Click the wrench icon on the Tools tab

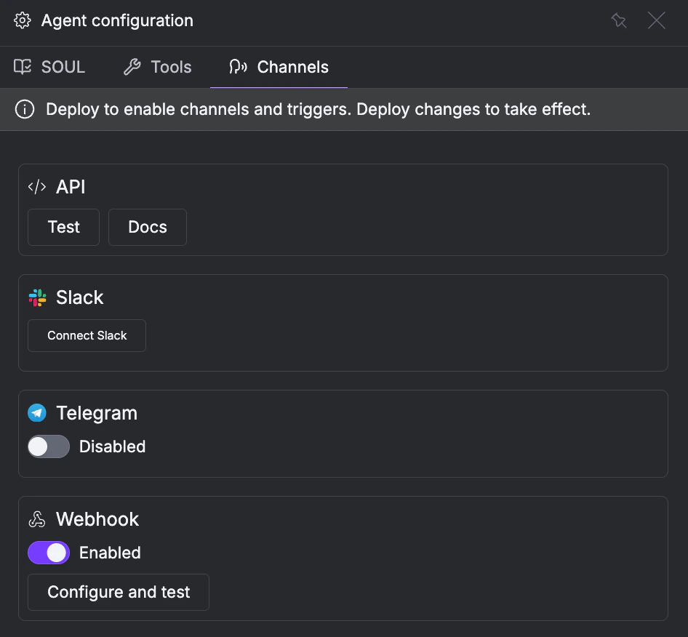pos(131,66)
